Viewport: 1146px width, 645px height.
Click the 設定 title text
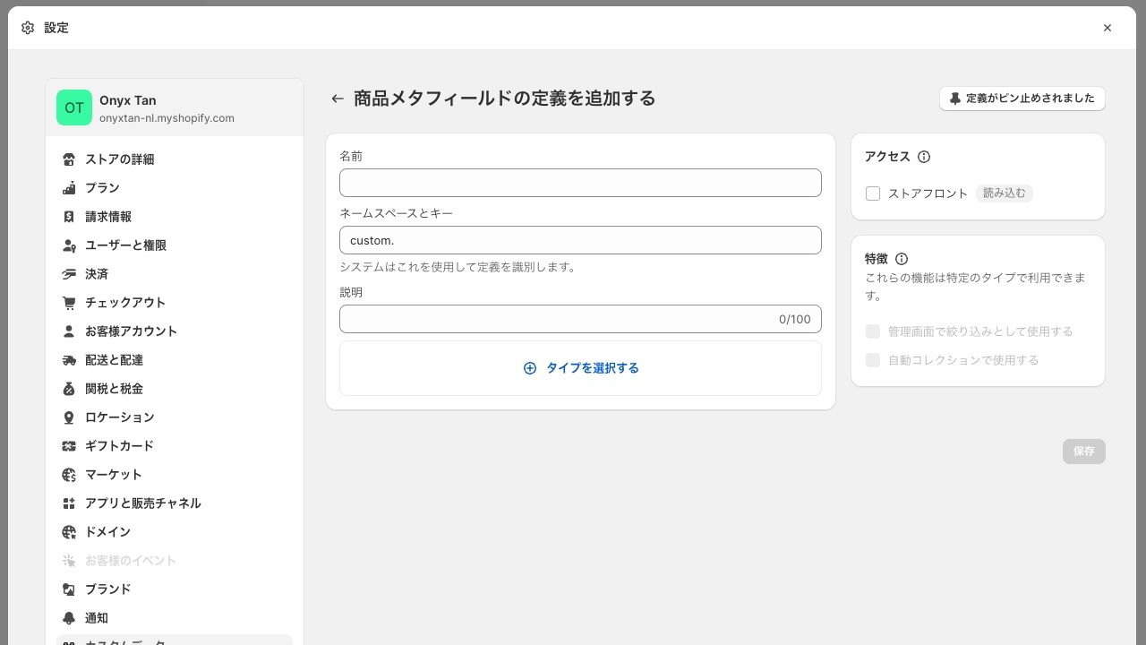56,28
